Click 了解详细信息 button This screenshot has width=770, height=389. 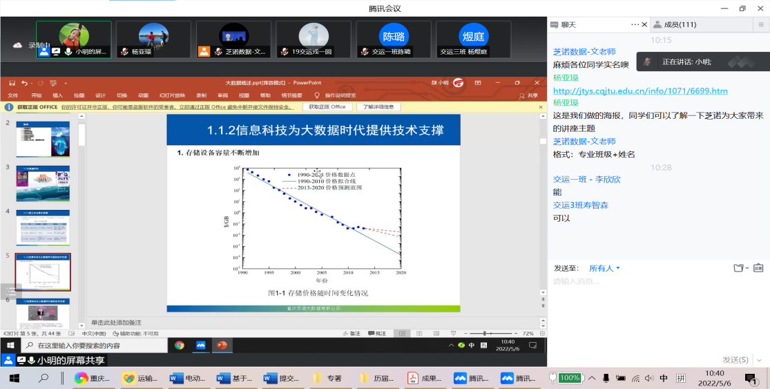click(378, 106)
